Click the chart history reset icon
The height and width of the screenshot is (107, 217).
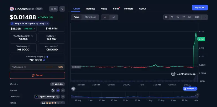(x=73, y=89)
